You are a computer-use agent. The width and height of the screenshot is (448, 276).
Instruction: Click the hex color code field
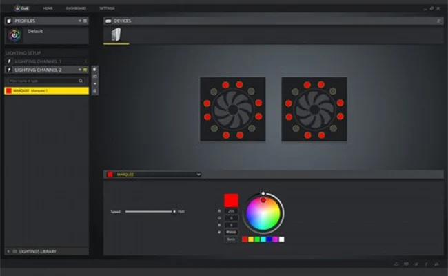coord(231,232)
